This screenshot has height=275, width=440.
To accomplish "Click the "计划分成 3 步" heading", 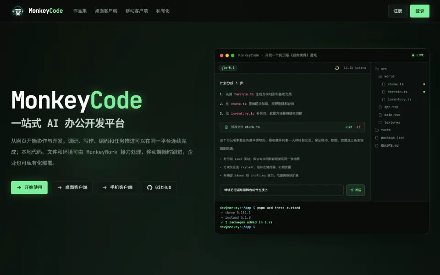I will tap(232, 83).
